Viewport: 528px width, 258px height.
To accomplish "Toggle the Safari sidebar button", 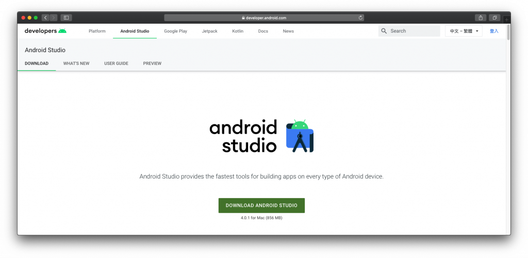I will click(x=67, y=18).
